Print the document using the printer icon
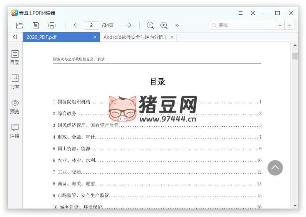Viewport: 306px width, 217px height. point(52,25)
